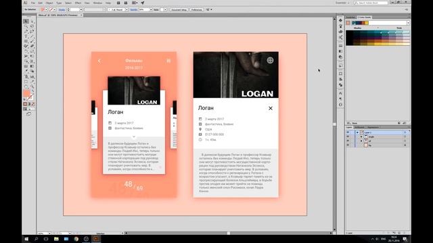The image size is (433, 243).
Task: Open the File menu
Action: [x=33, y=3]
